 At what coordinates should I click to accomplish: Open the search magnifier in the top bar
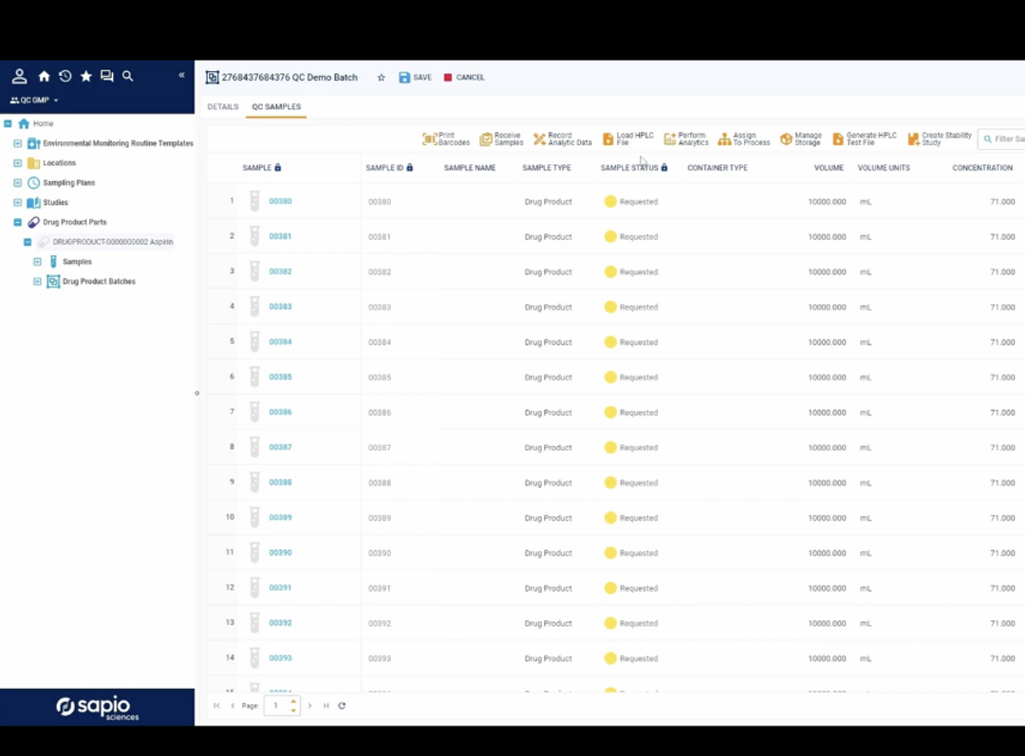127,76
